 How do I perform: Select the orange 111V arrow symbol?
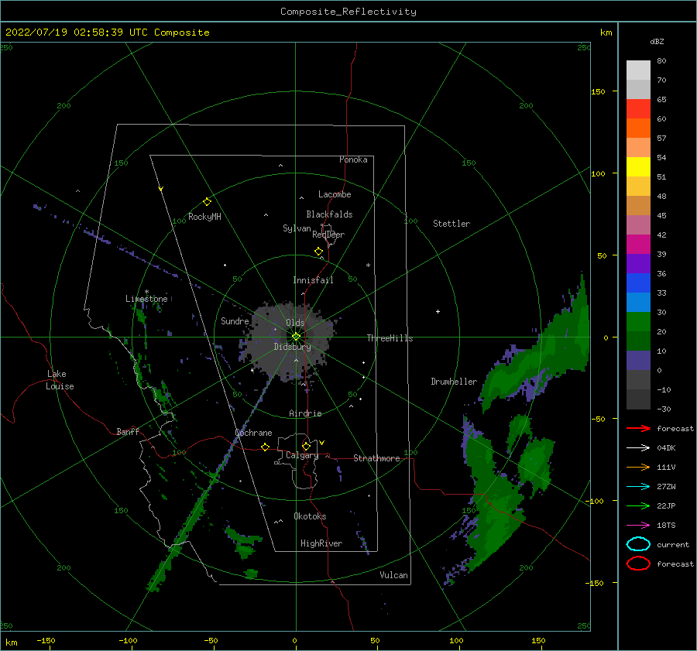point(638,467)
